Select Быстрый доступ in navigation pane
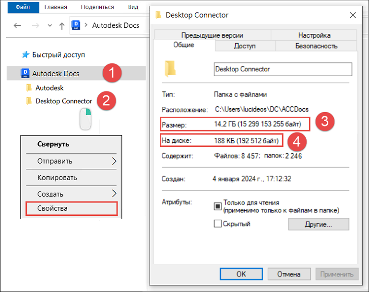 click(x=59, y=55)
